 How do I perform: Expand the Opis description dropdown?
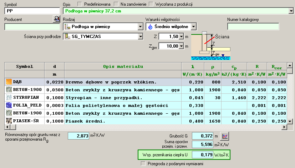291,11
